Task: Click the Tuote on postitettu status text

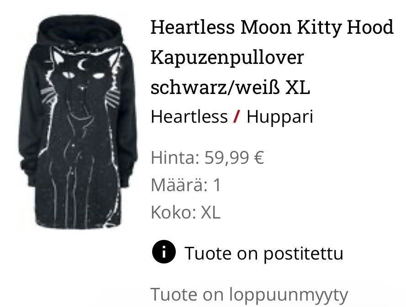Action: [x=264, y=253]
